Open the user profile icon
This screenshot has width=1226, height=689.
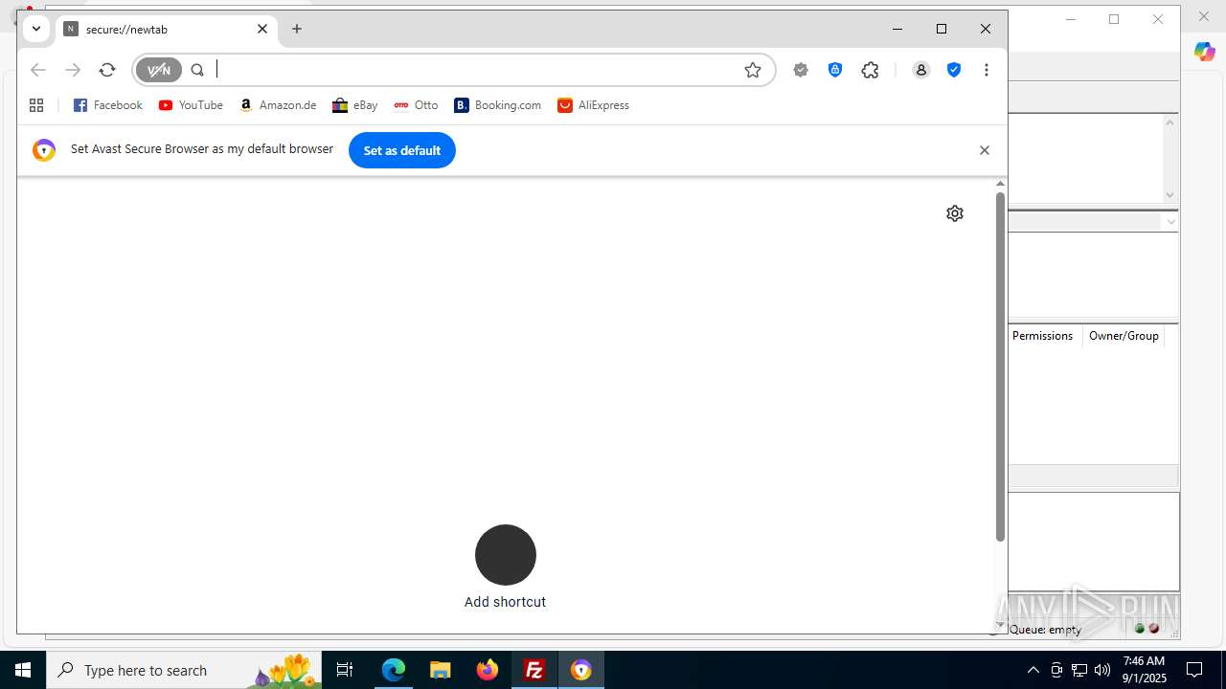click(x=921, y=70)
